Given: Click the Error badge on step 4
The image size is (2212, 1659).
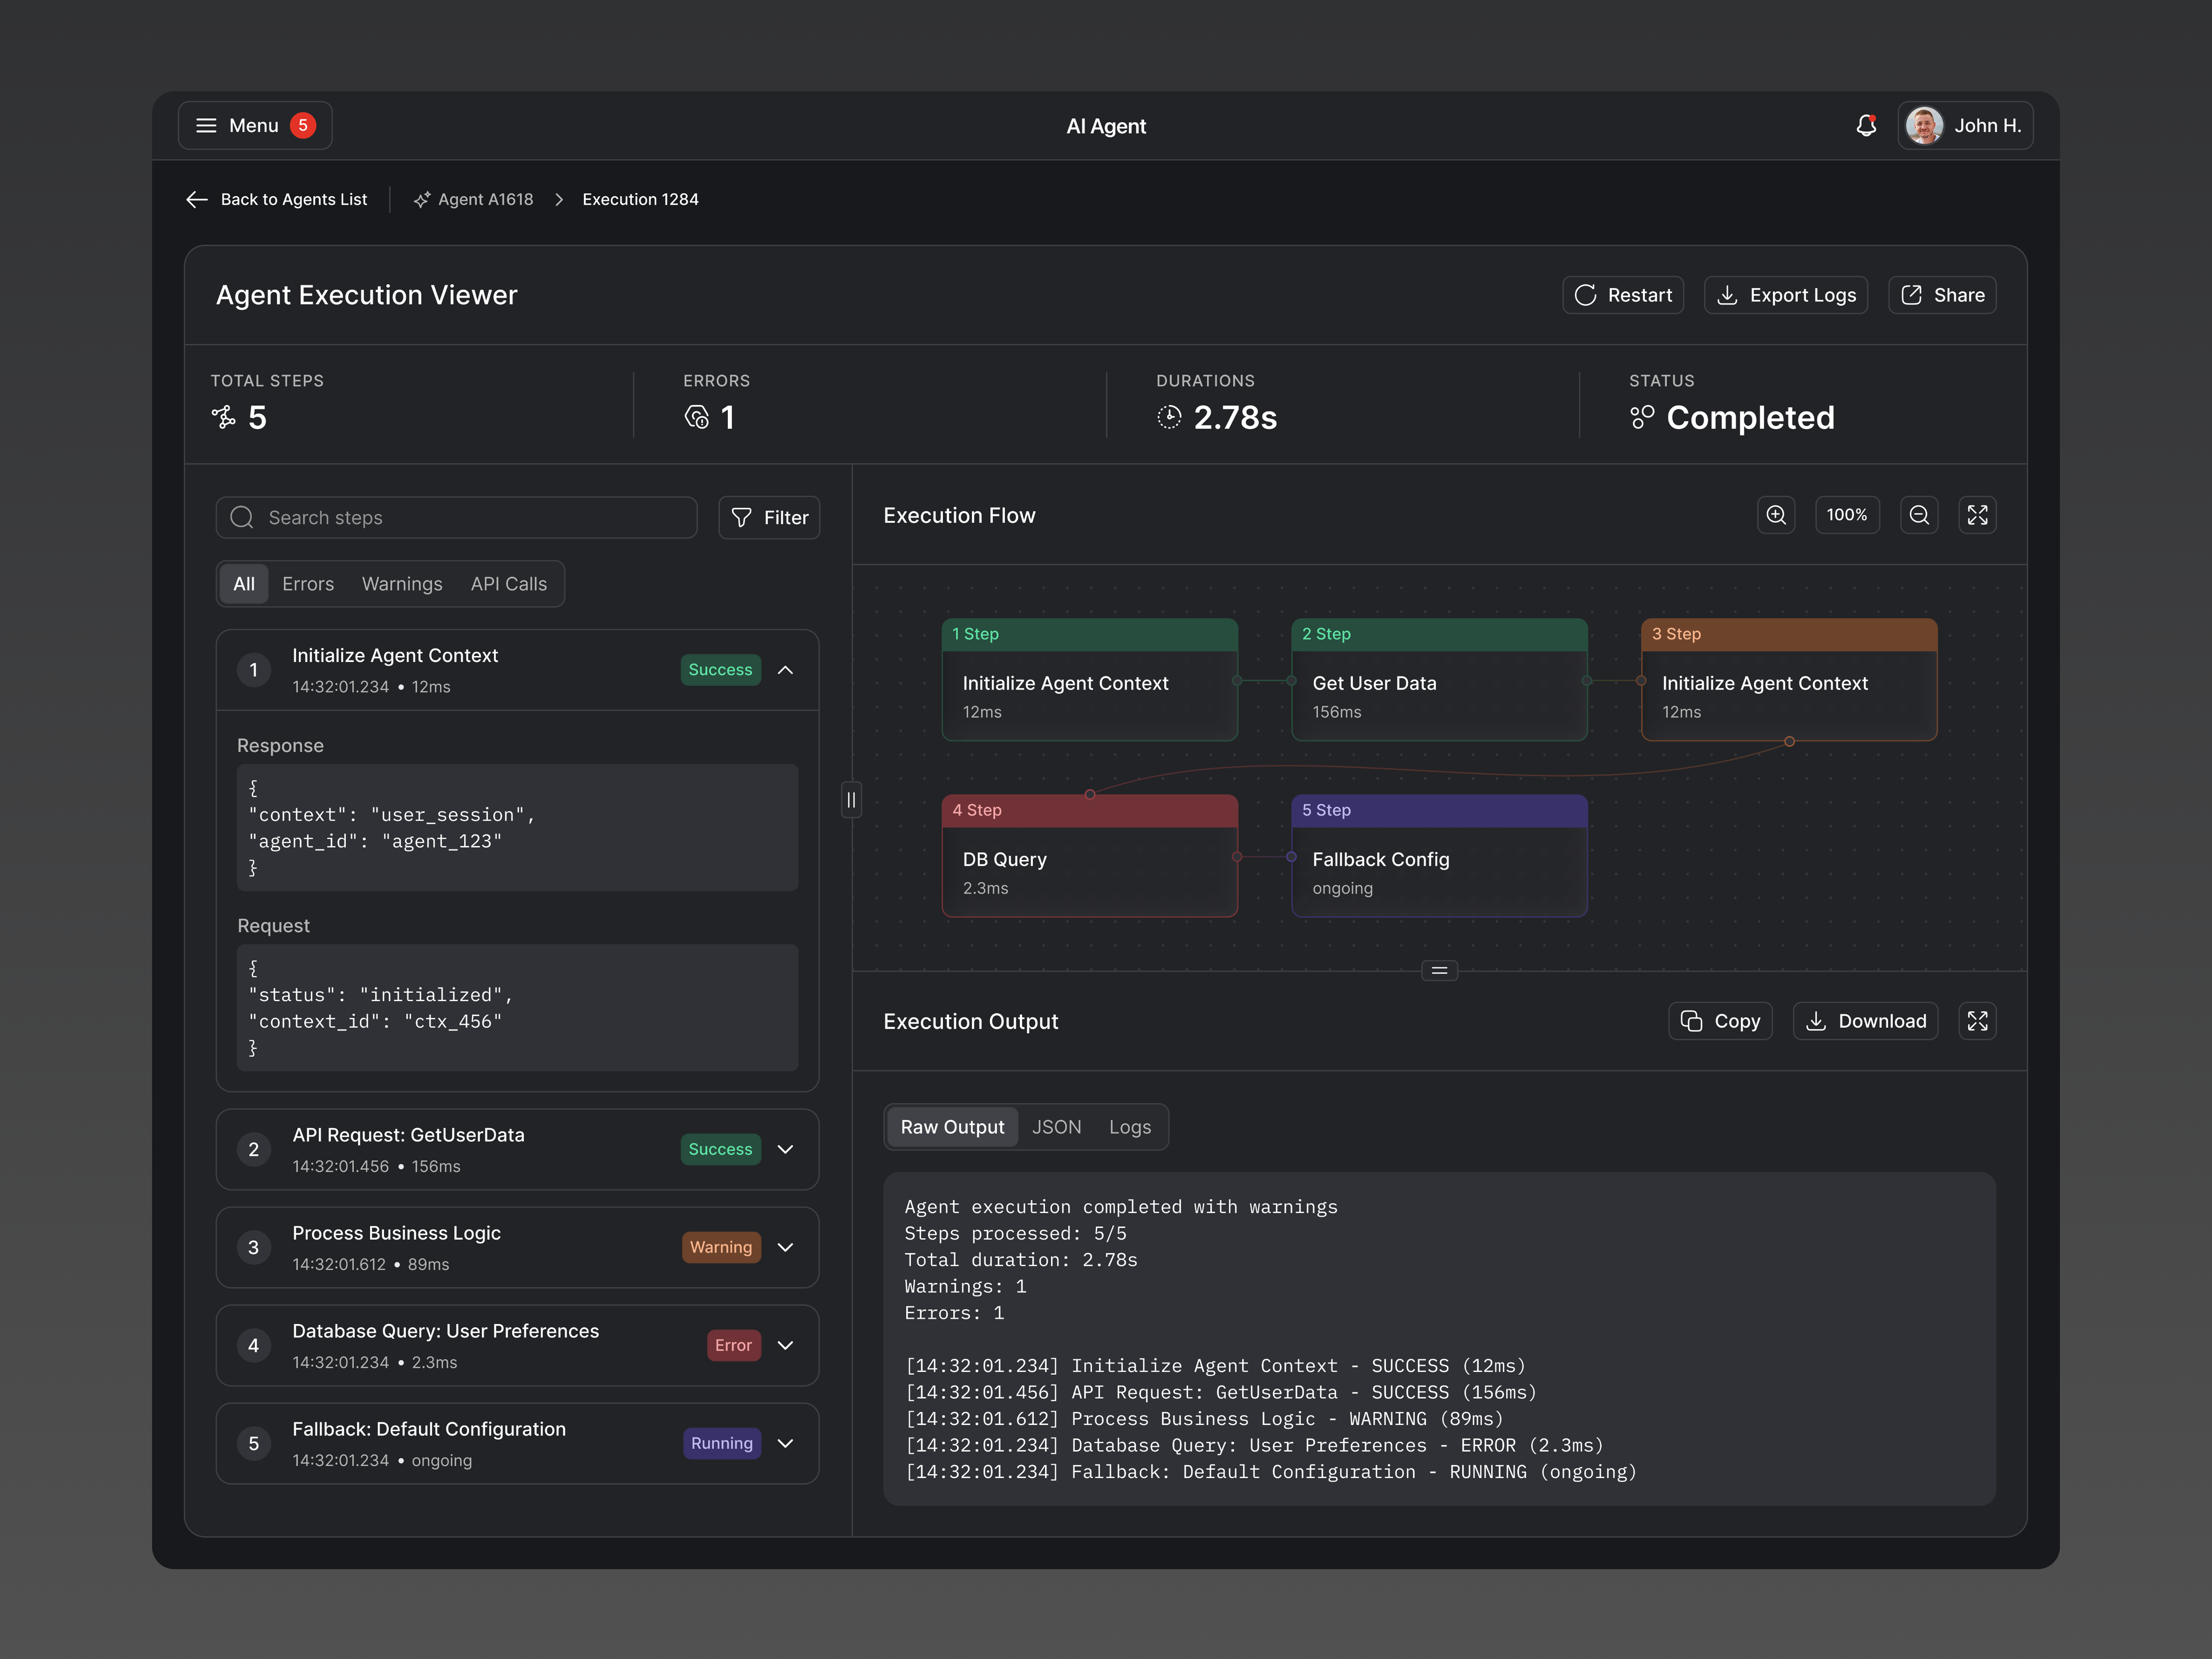Looking at the screenshot, I should (x=734, y=1345).
